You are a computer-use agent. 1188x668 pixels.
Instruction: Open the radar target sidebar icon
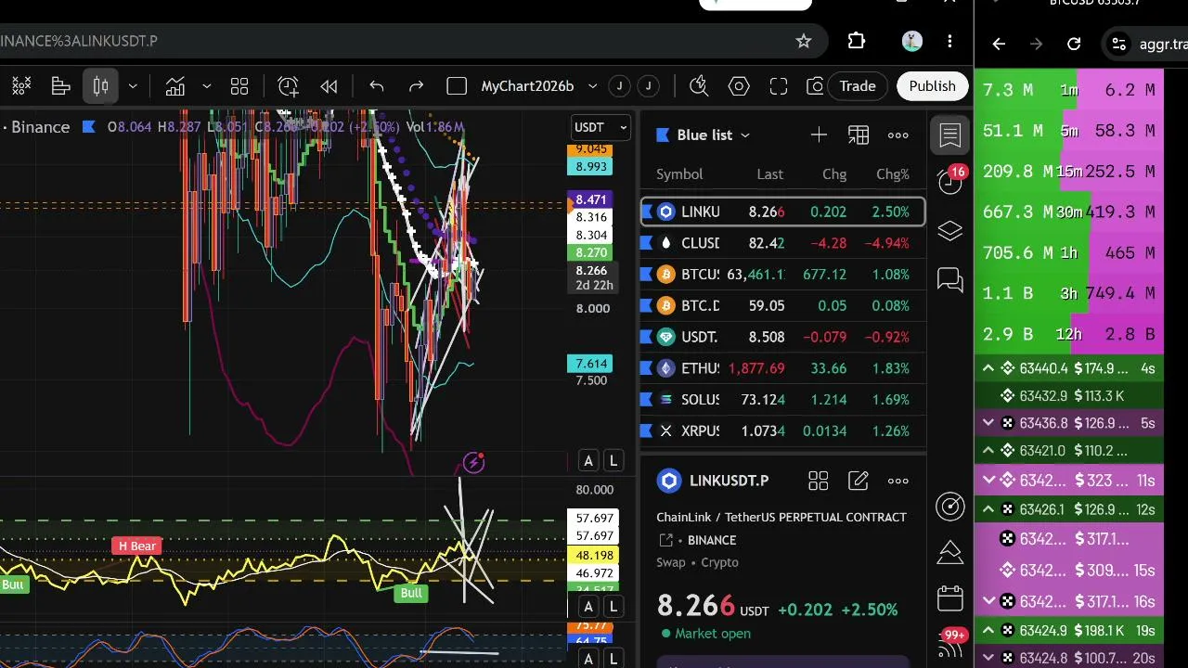[x=950, y=506]
